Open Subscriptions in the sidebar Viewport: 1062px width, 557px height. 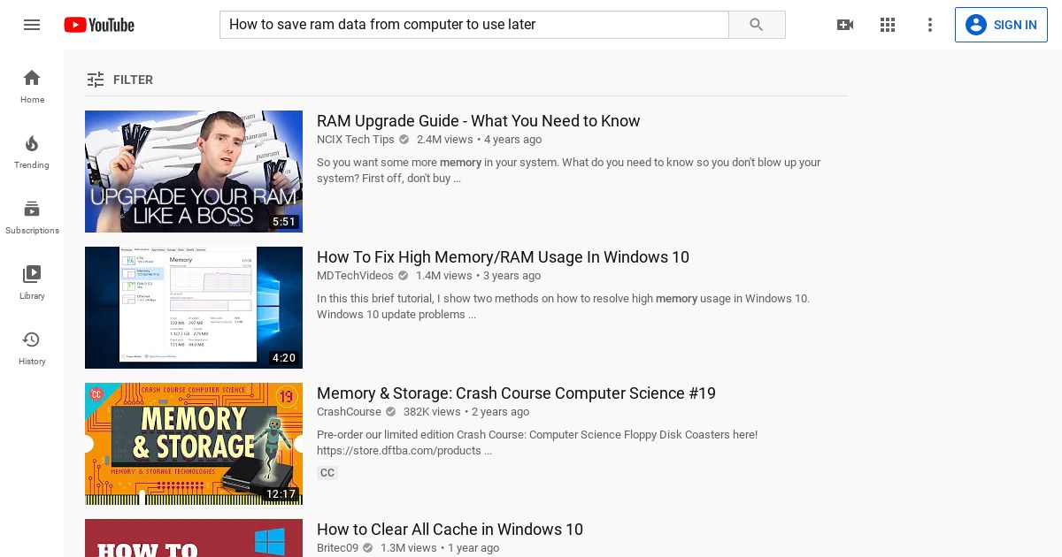coord(32,217)
